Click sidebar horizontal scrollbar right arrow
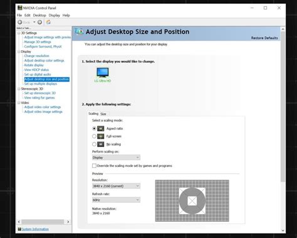The image size is (297, 238). [x=68, y=222]
